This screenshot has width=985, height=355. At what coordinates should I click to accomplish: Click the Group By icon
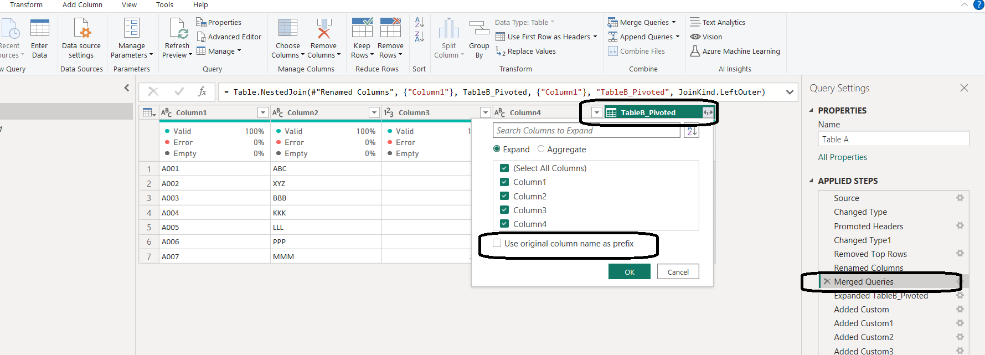click(x=479, y=28)
